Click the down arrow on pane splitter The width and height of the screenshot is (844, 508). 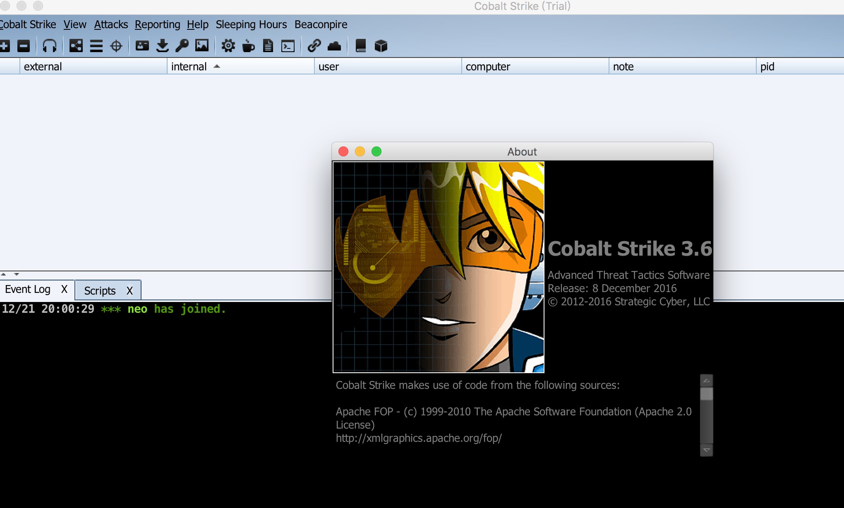pos(17,274)
